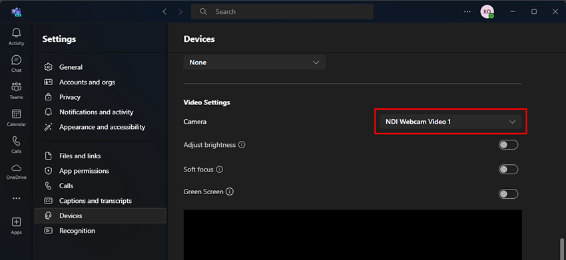Open App permissions settings

[x=101, y=171]
